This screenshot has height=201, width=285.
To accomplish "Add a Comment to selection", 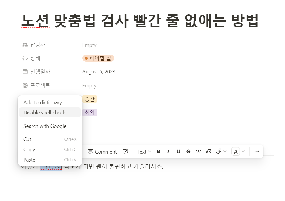I will 102,152.
